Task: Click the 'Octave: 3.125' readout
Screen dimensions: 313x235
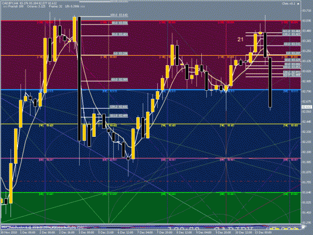Action: click(36, 7)
